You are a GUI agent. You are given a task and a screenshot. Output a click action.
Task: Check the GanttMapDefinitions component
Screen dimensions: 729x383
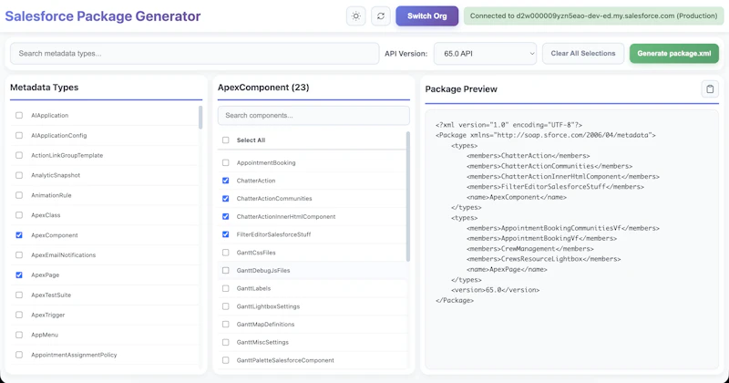(225, 325)
